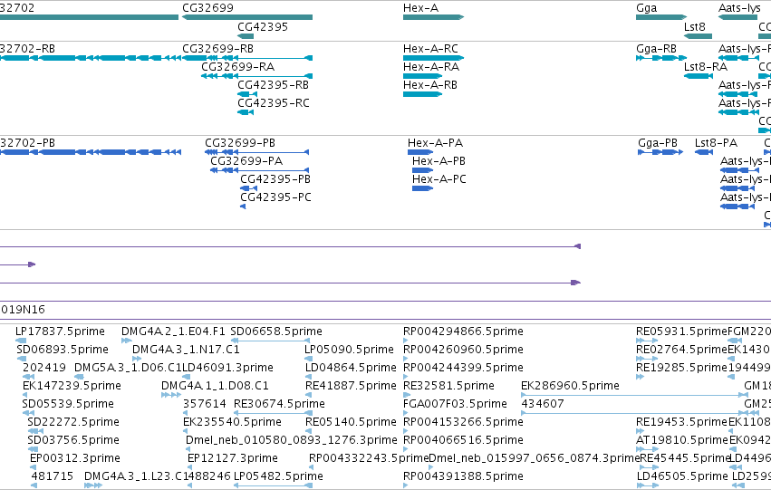Click EST AT19810.5prime
Viewport: 771px width, 490px height.
tap(682, 440)
